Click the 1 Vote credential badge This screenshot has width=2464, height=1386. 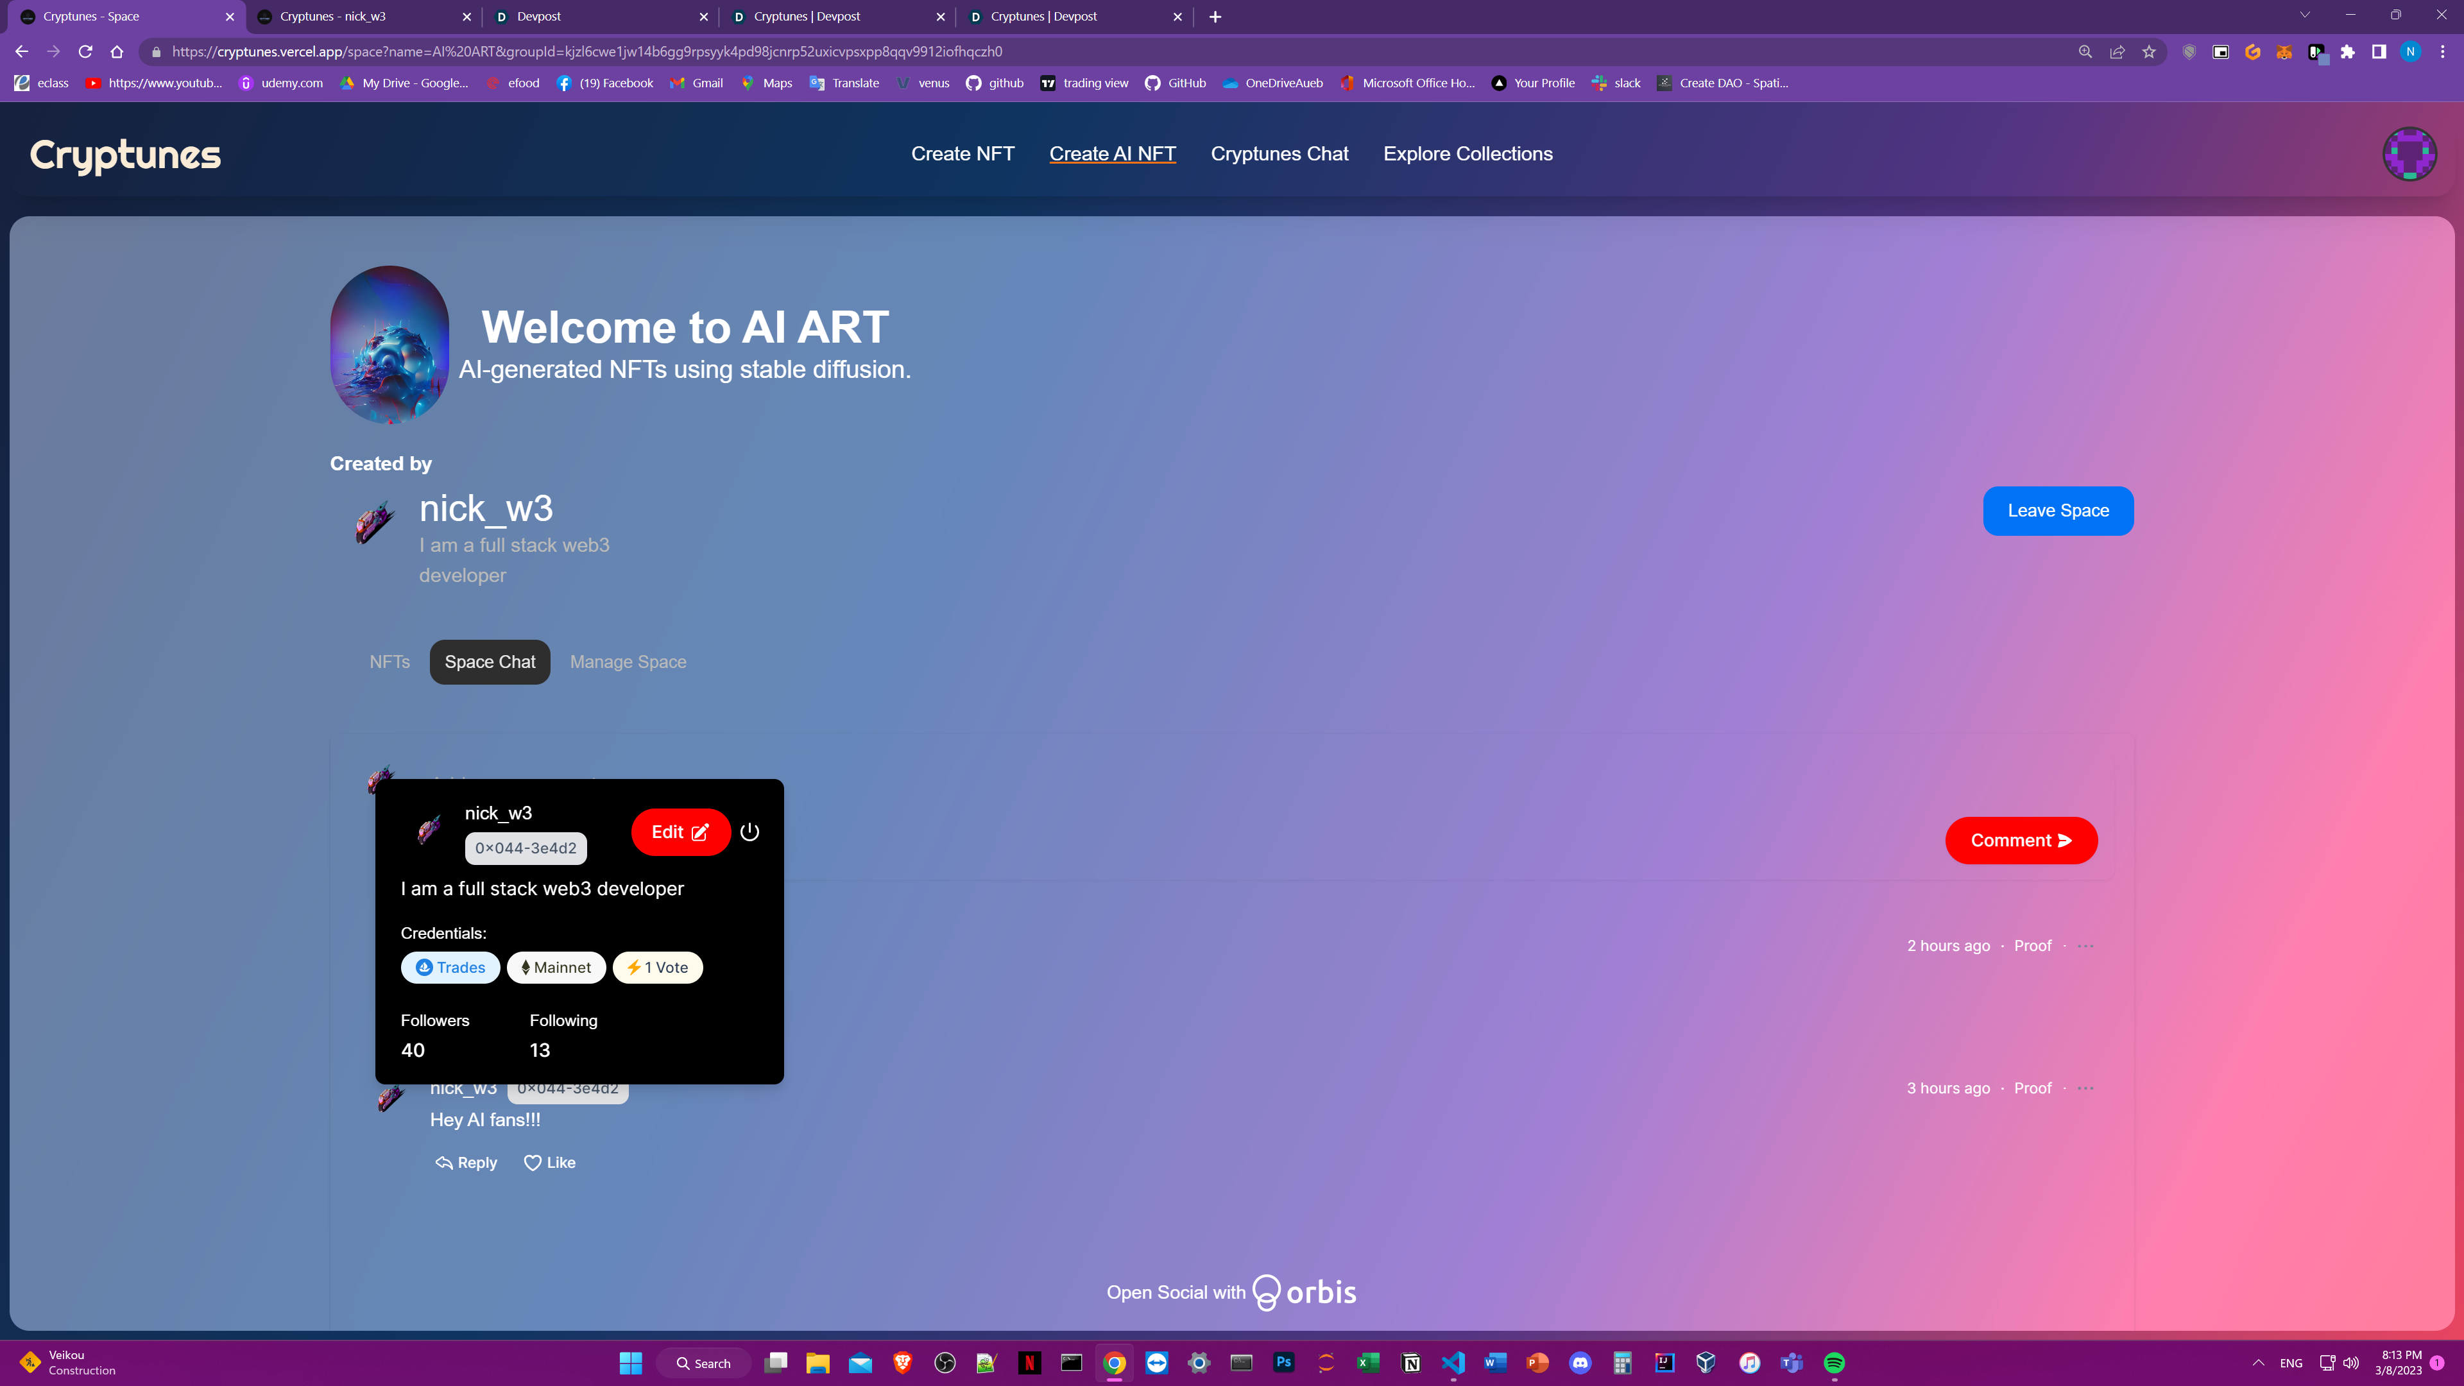657,967
